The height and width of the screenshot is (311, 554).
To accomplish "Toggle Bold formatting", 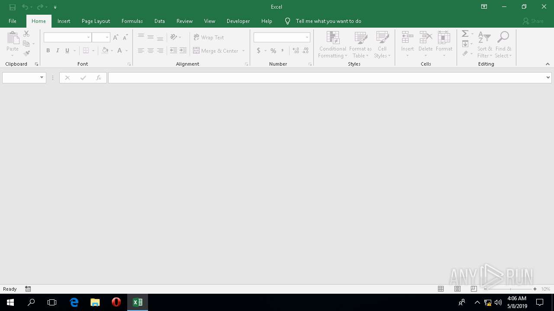I will 48,51.
